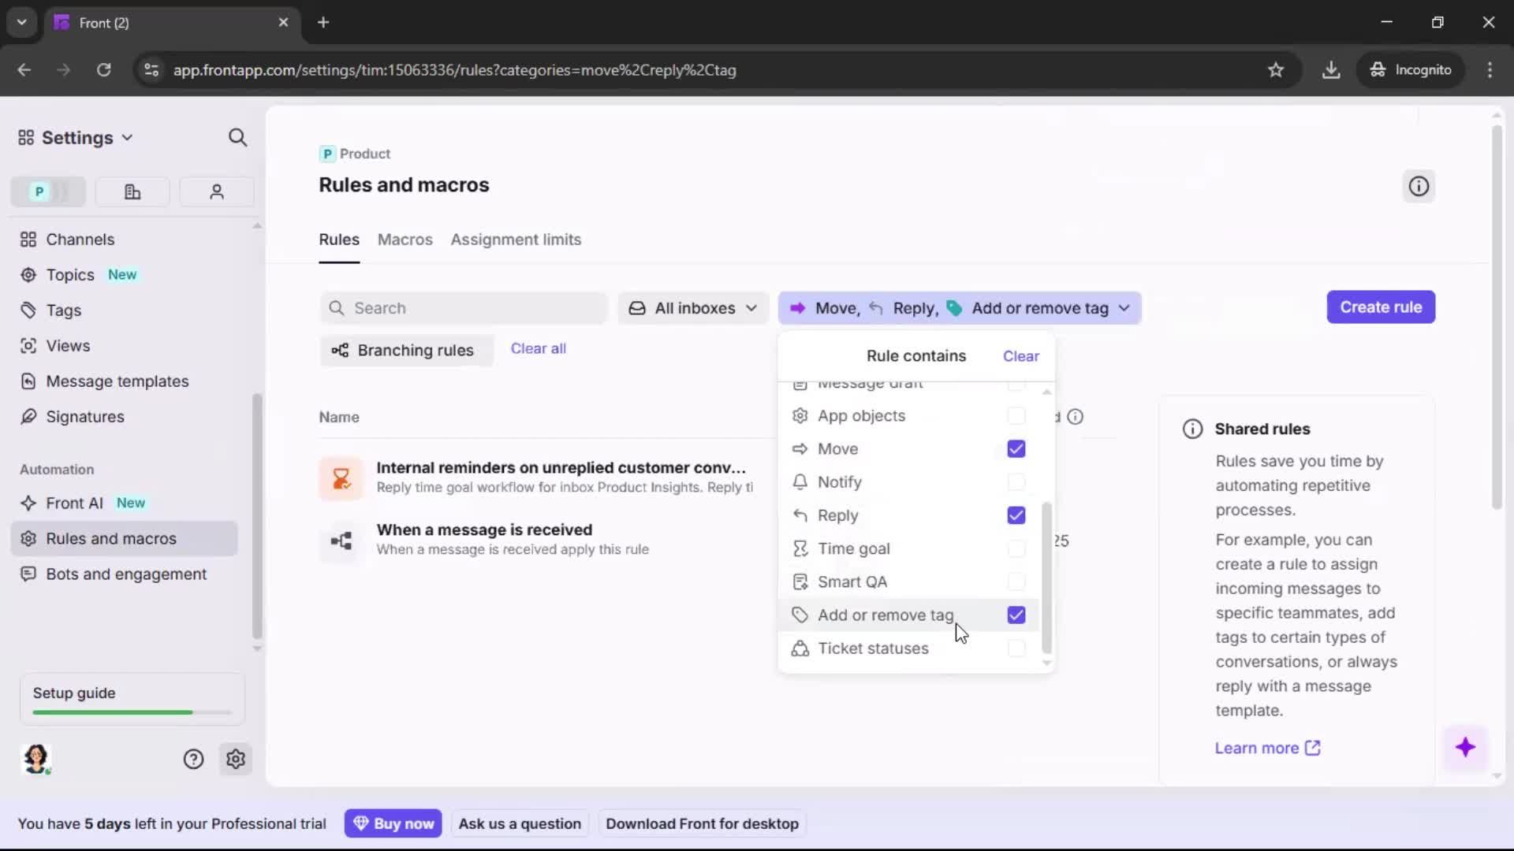The height and width of the screenshot is (851, 1514).
Task: Switch to the Macros tab
Action: click(x=405, y=240)
